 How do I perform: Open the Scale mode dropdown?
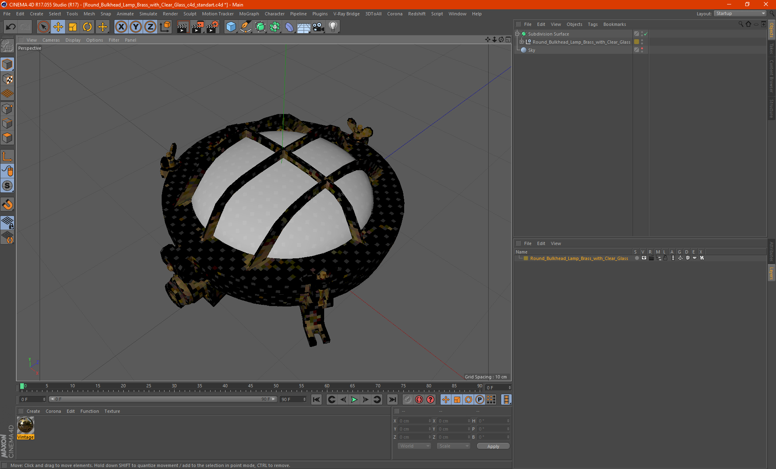[453, 446]
